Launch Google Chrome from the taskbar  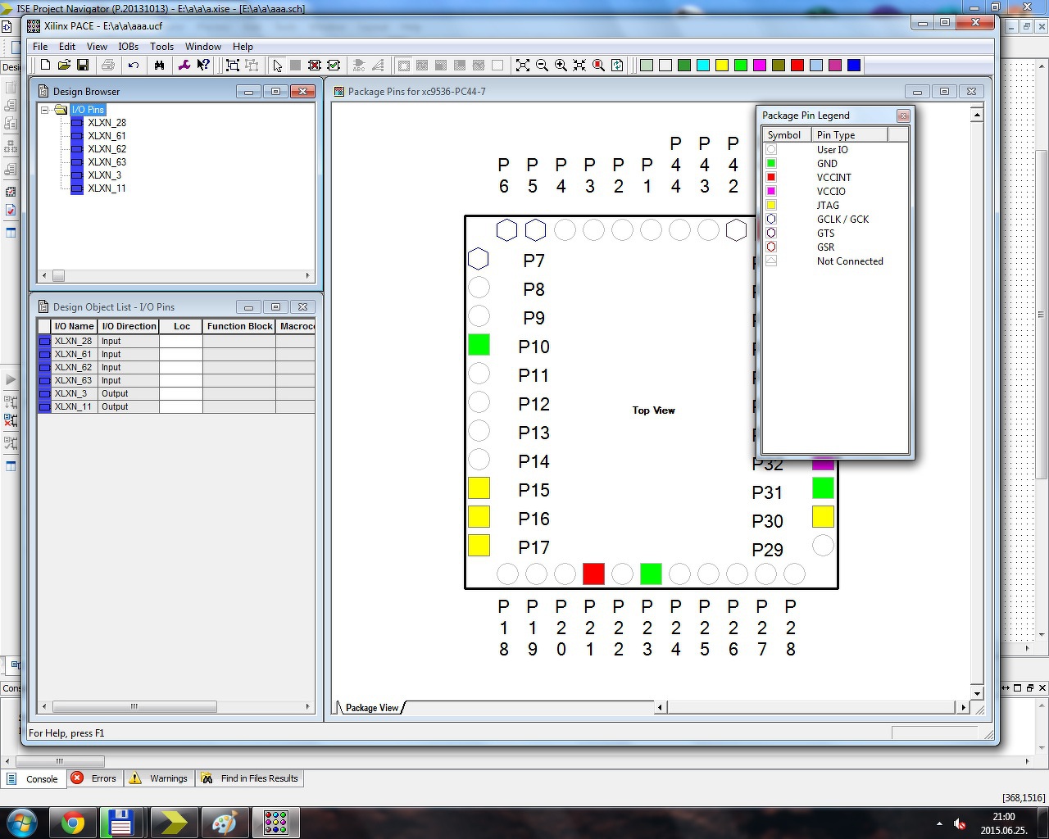73,822
